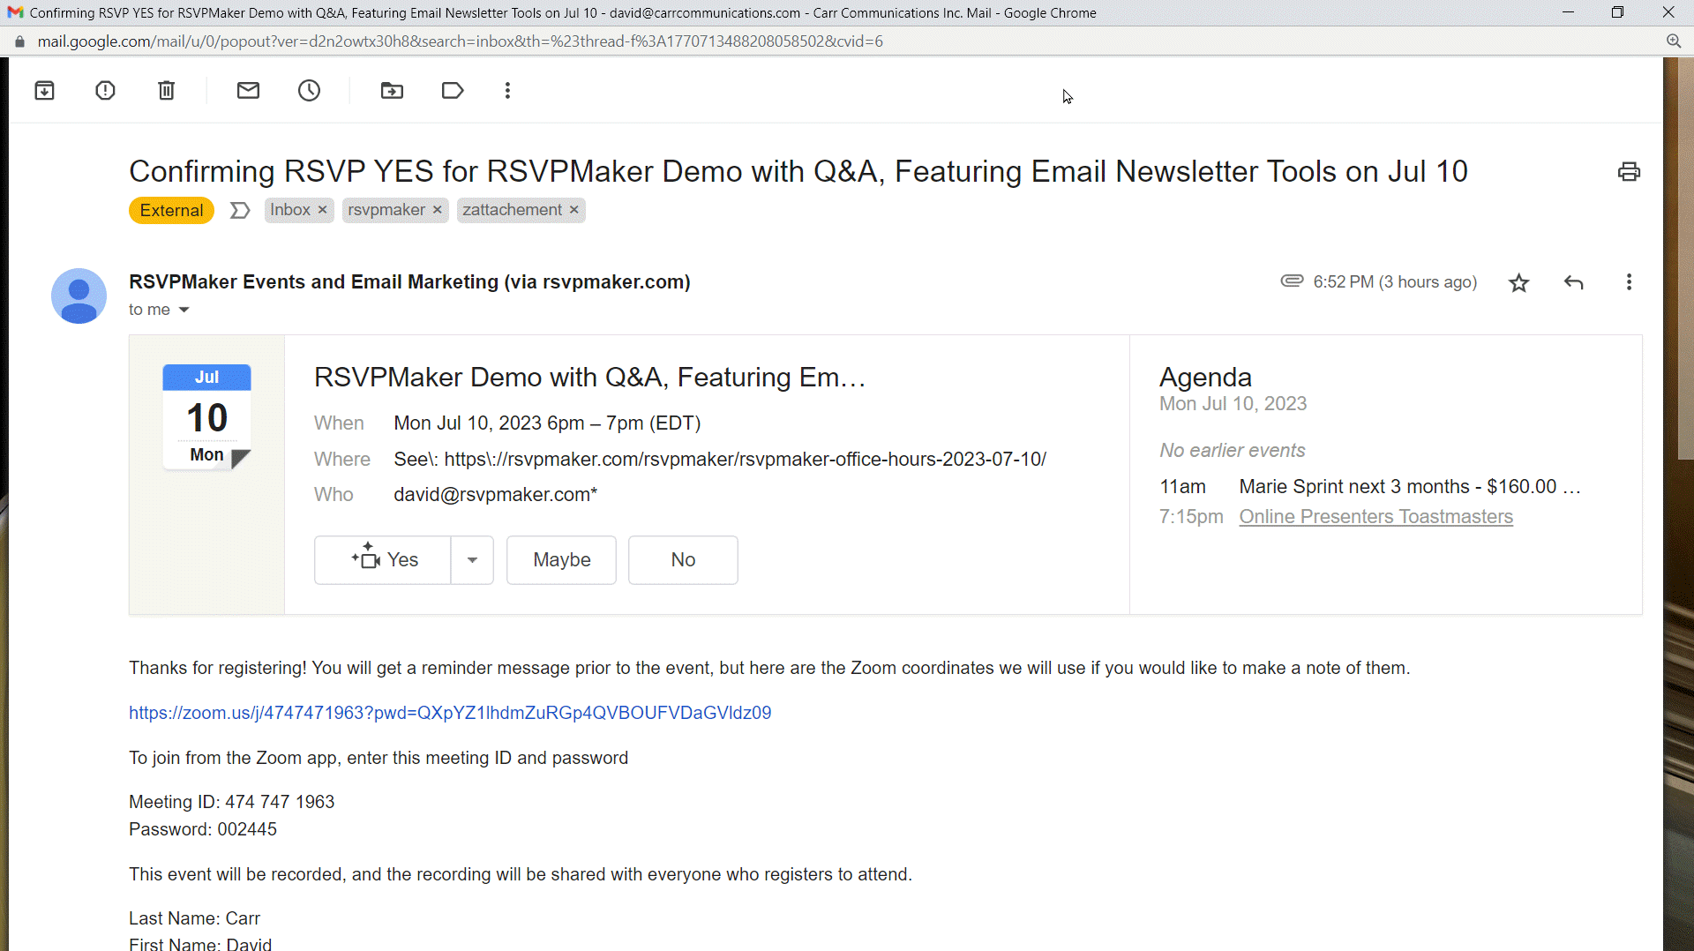Click the 6:52 PM timestamp
This screenshot has width=1694, height=951.
click(x=1395, y=281)
